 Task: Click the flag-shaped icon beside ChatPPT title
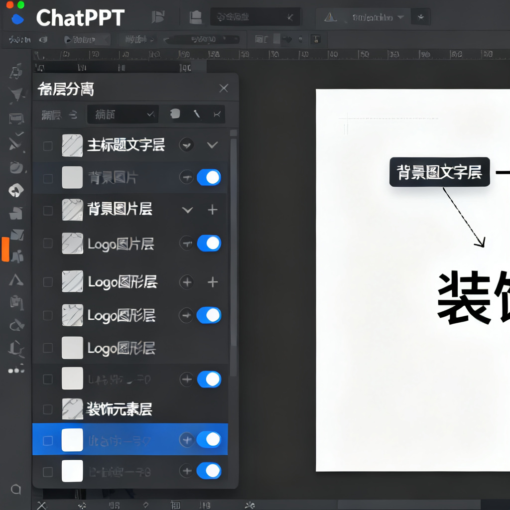click(x=158, y=17)
